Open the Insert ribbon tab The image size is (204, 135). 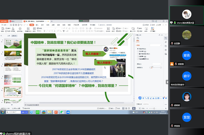click(x=37, y=25)
